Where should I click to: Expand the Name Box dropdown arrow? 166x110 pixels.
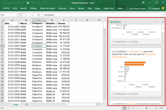point(16,15)
